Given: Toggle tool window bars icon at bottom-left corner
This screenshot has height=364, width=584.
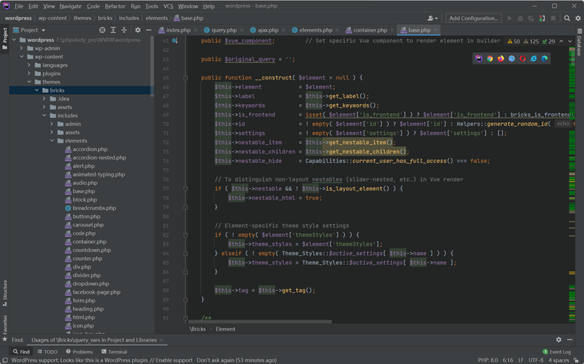Looking at the screenshot, I should point(5,360).
